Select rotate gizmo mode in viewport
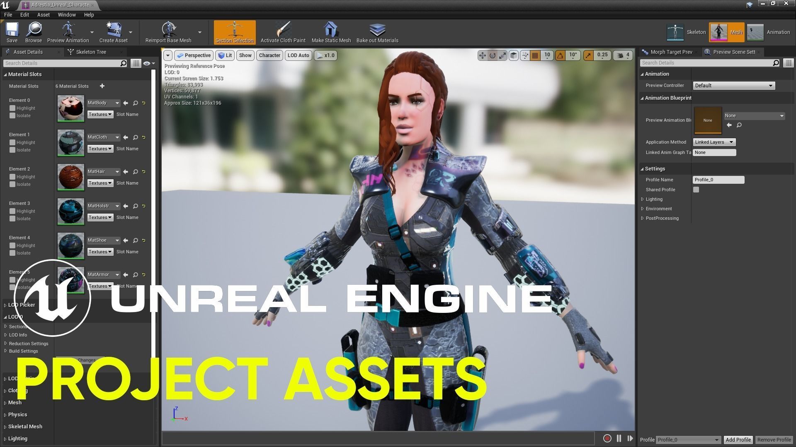Image resolution: width=796 pixels, height=447 pixels. [x=492, y=55]
